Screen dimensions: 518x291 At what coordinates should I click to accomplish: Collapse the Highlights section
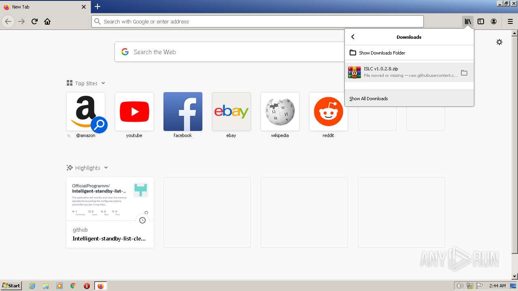click(106, 168)
